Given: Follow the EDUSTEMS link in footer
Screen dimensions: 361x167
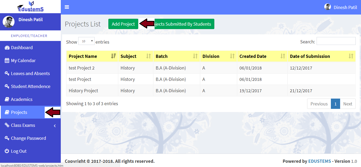Looking at the screenshot, I should coord(319,161).
